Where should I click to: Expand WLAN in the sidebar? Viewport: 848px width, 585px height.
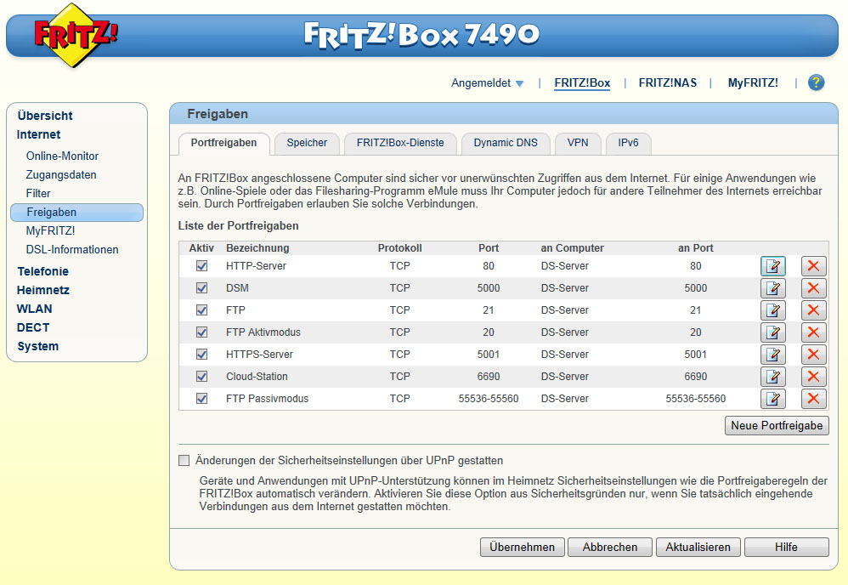(x=34, y=309)
